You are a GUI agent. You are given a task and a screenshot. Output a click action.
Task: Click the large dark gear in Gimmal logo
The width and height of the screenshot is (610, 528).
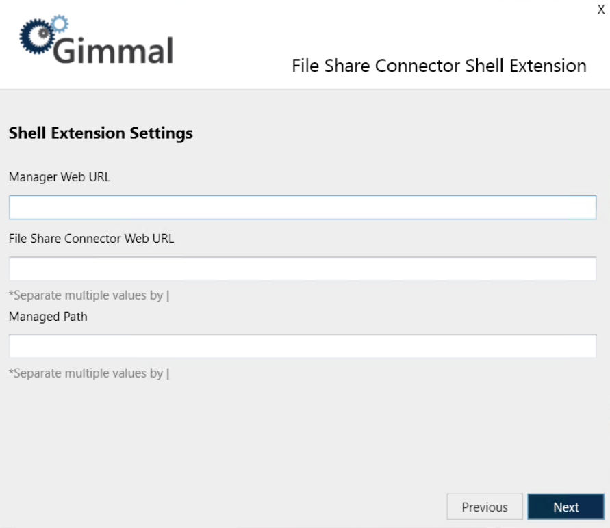point(36,36)
